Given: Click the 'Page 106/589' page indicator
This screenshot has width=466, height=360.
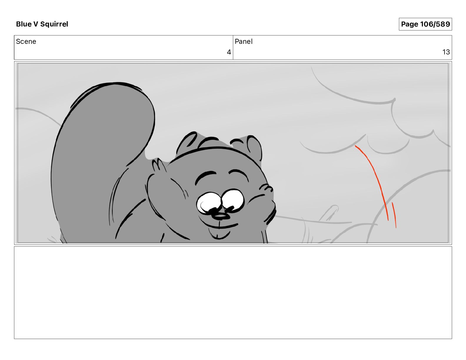Looking at the screenshot, I should 425,24.
